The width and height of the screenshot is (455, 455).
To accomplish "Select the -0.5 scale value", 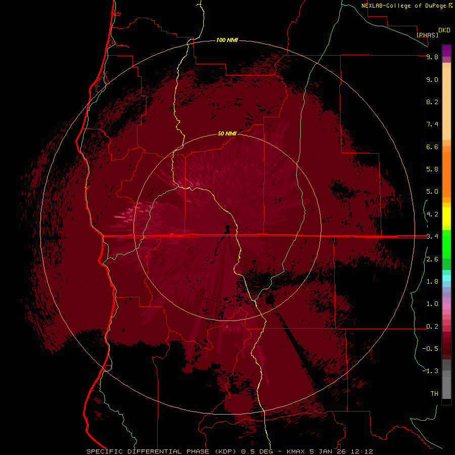I will tap(430, 349).
